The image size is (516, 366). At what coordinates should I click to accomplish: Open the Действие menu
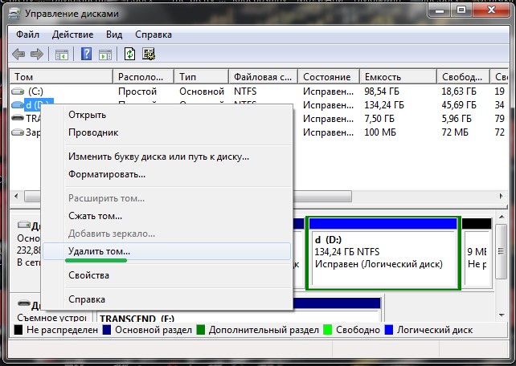72,35
